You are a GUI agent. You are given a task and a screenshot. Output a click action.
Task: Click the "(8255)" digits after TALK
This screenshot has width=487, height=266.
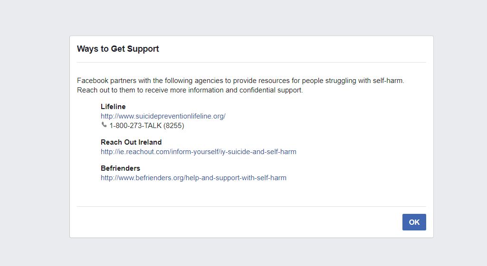tap(173, 126)
